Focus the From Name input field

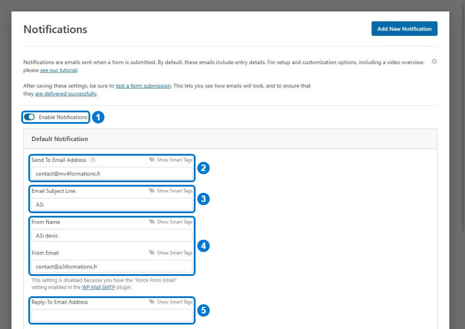coord(112,236)
